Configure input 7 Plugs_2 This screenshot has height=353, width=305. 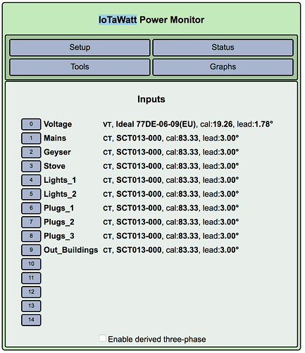(31, 222)
